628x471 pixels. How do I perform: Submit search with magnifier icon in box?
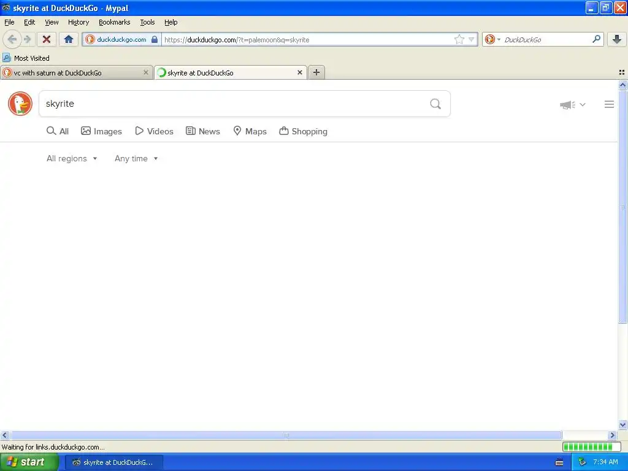[435, 104]
